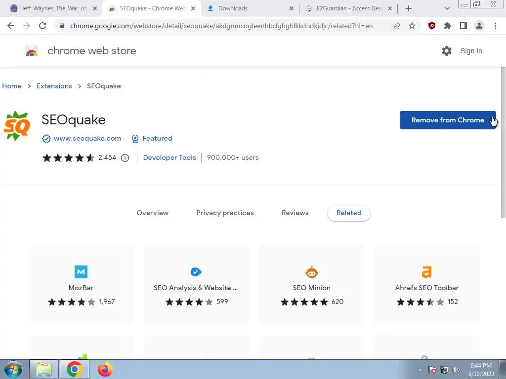
Task: Open the taskbar clock showing 9:44 PM
Action: tap(481, 370)
